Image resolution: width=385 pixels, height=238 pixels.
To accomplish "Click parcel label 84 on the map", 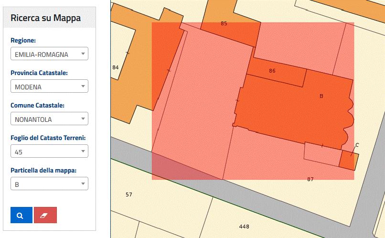I will (116, 67).
